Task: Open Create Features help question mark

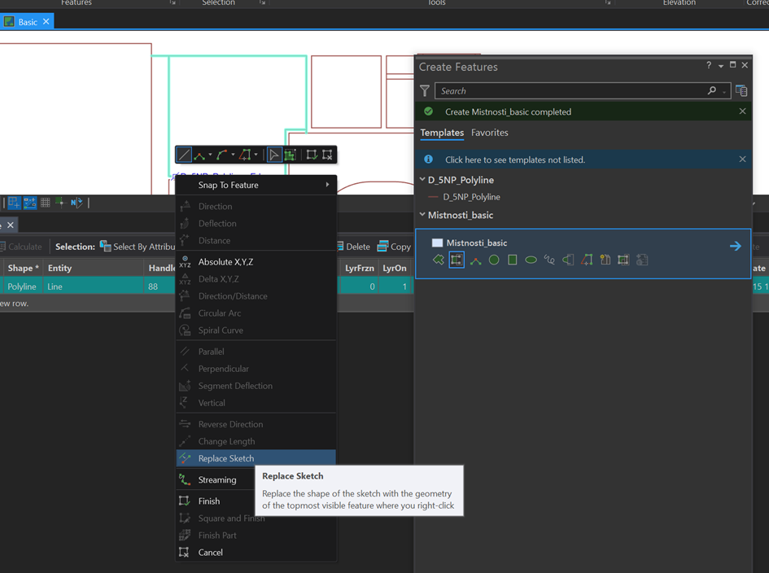Action: pos(709,65)
